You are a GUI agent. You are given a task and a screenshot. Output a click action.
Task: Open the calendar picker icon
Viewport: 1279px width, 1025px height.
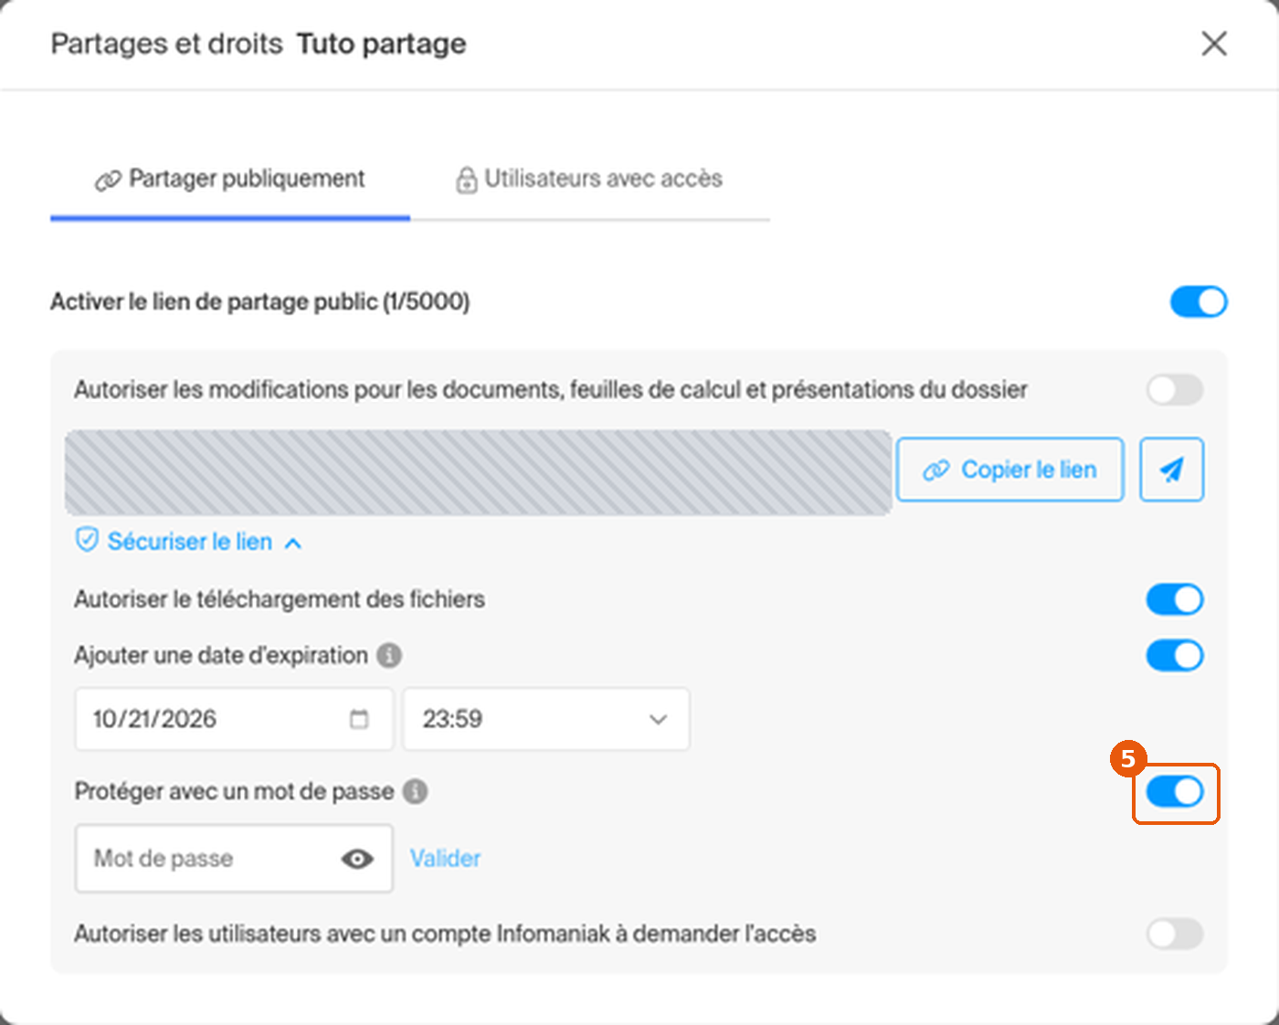(x=359, y=719)
